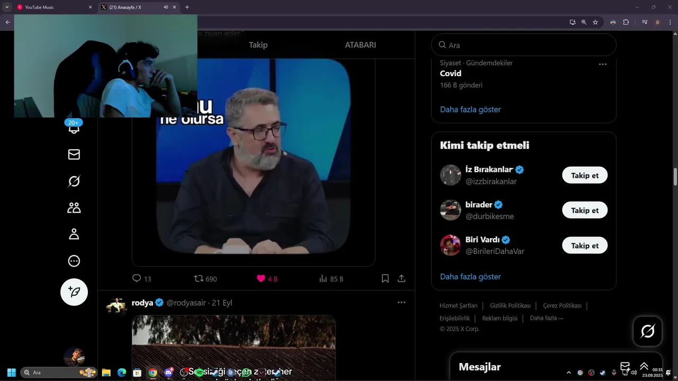Open Gizlilik Politikası footer link
This screenshot has width=678, height=381.
[510, 306]
